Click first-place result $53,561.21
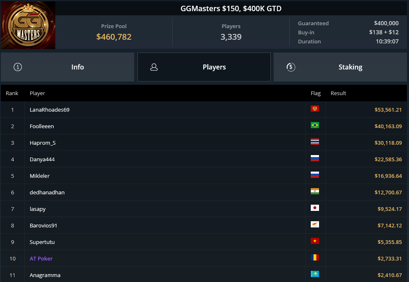 [x=388, y=110]
